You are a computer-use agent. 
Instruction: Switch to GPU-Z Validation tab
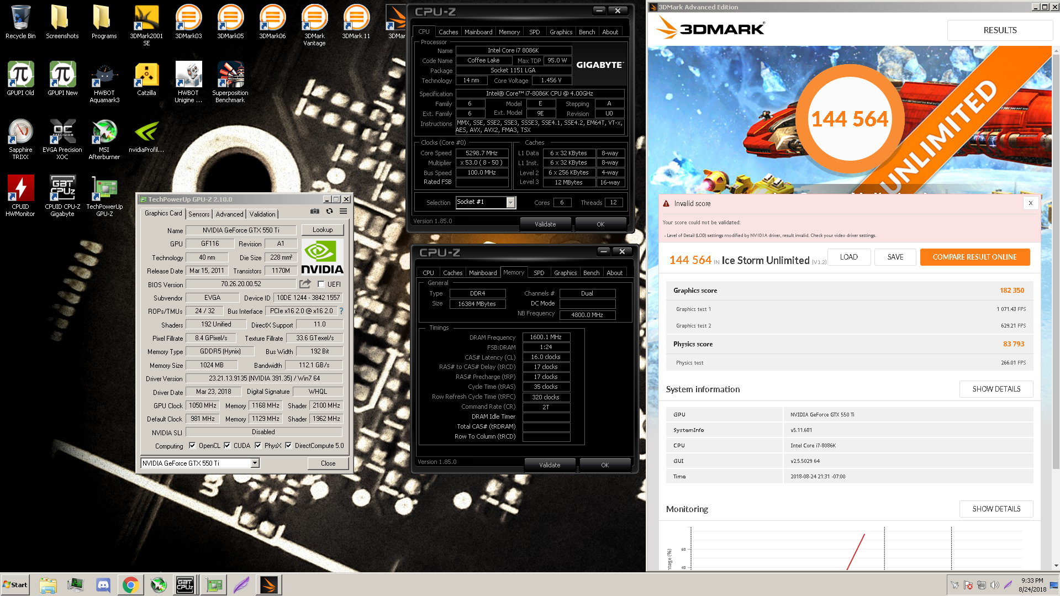(x=262, y=214)
